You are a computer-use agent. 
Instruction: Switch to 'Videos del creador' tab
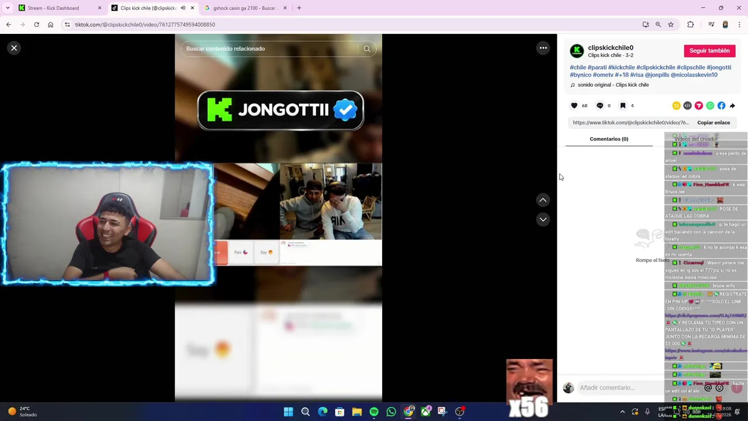coord(695,139)
